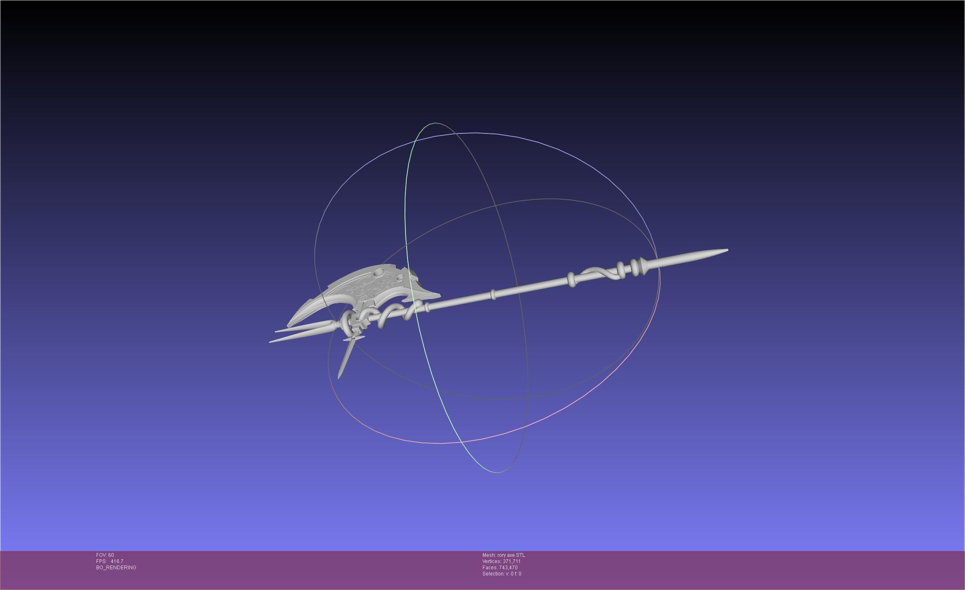This screenshot has height=590, width=965.
Task: Click the Selection: v: 0 f: 0 text
Action: pyautogui.click(x=502, y=574)
